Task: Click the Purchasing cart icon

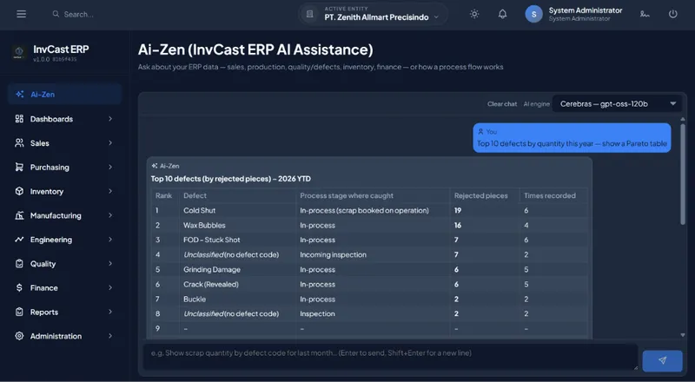Action: [19, 167]
